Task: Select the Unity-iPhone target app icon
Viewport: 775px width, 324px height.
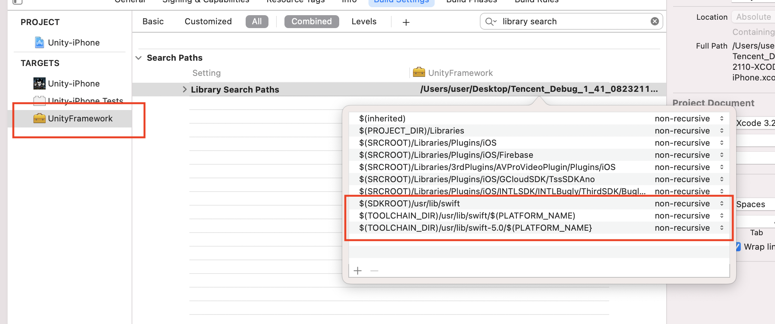Action: 40,83
